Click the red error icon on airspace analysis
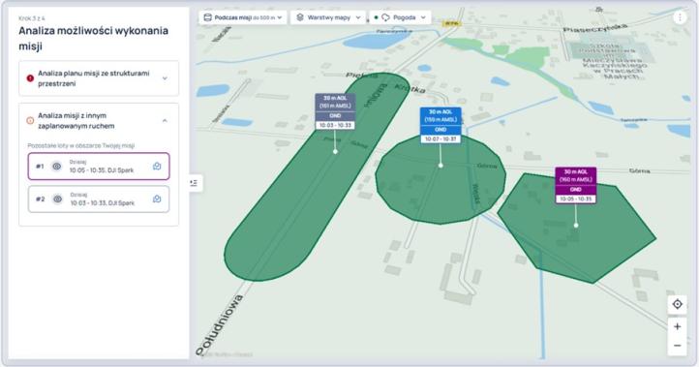The width and height of the screenshot is (699, 367). point(30,78)
